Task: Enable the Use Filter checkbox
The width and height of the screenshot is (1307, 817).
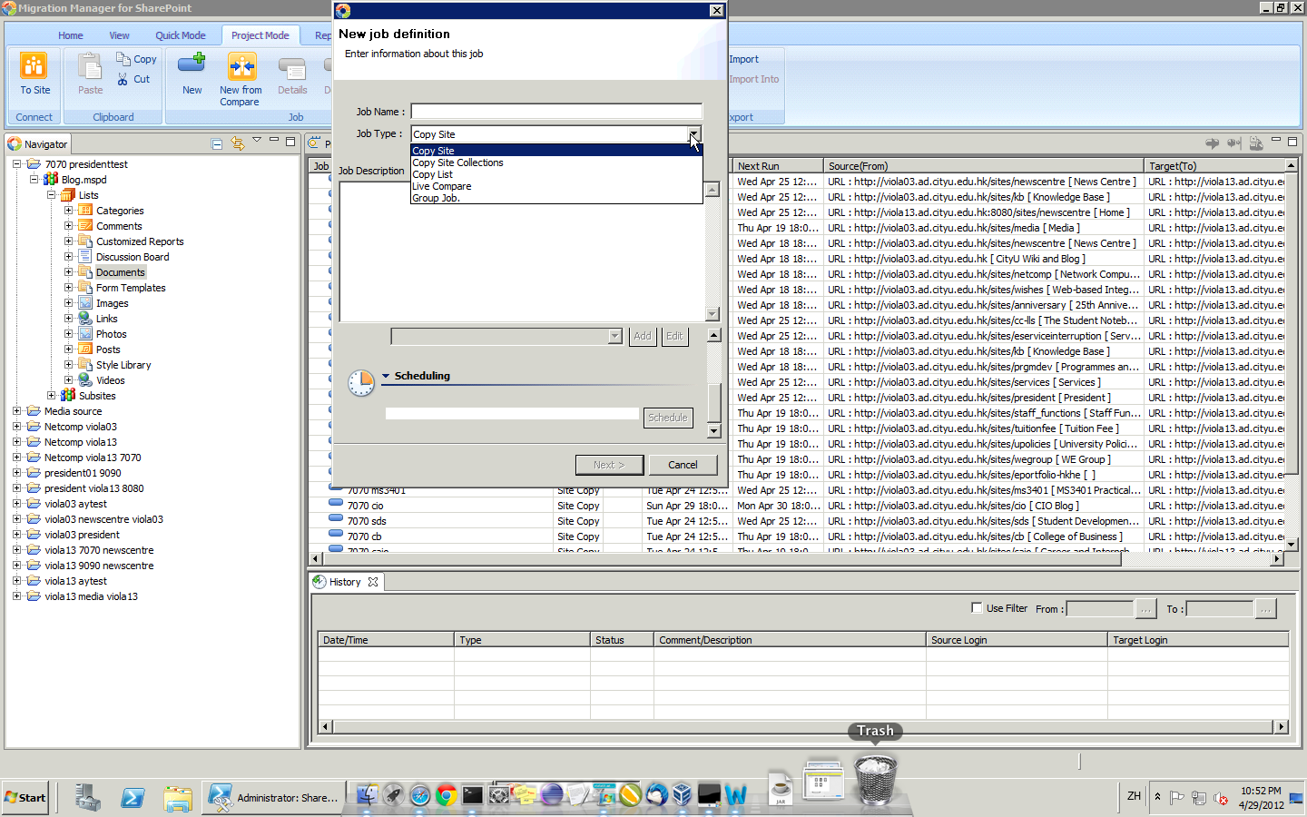Action: coord(977,608)
